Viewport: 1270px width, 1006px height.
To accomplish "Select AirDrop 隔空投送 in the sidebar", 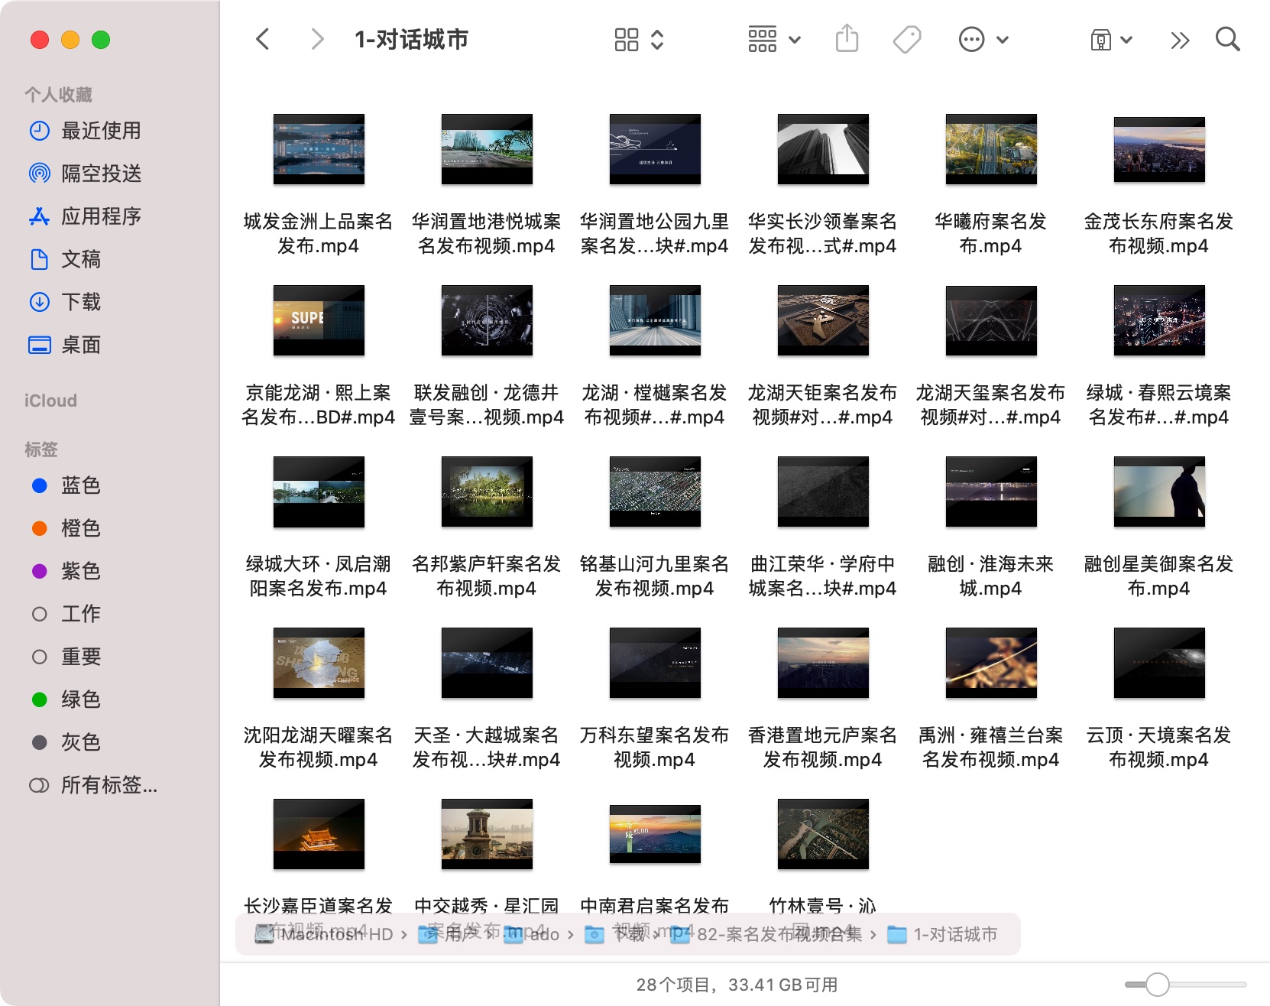I will click(x=101, y=174).
